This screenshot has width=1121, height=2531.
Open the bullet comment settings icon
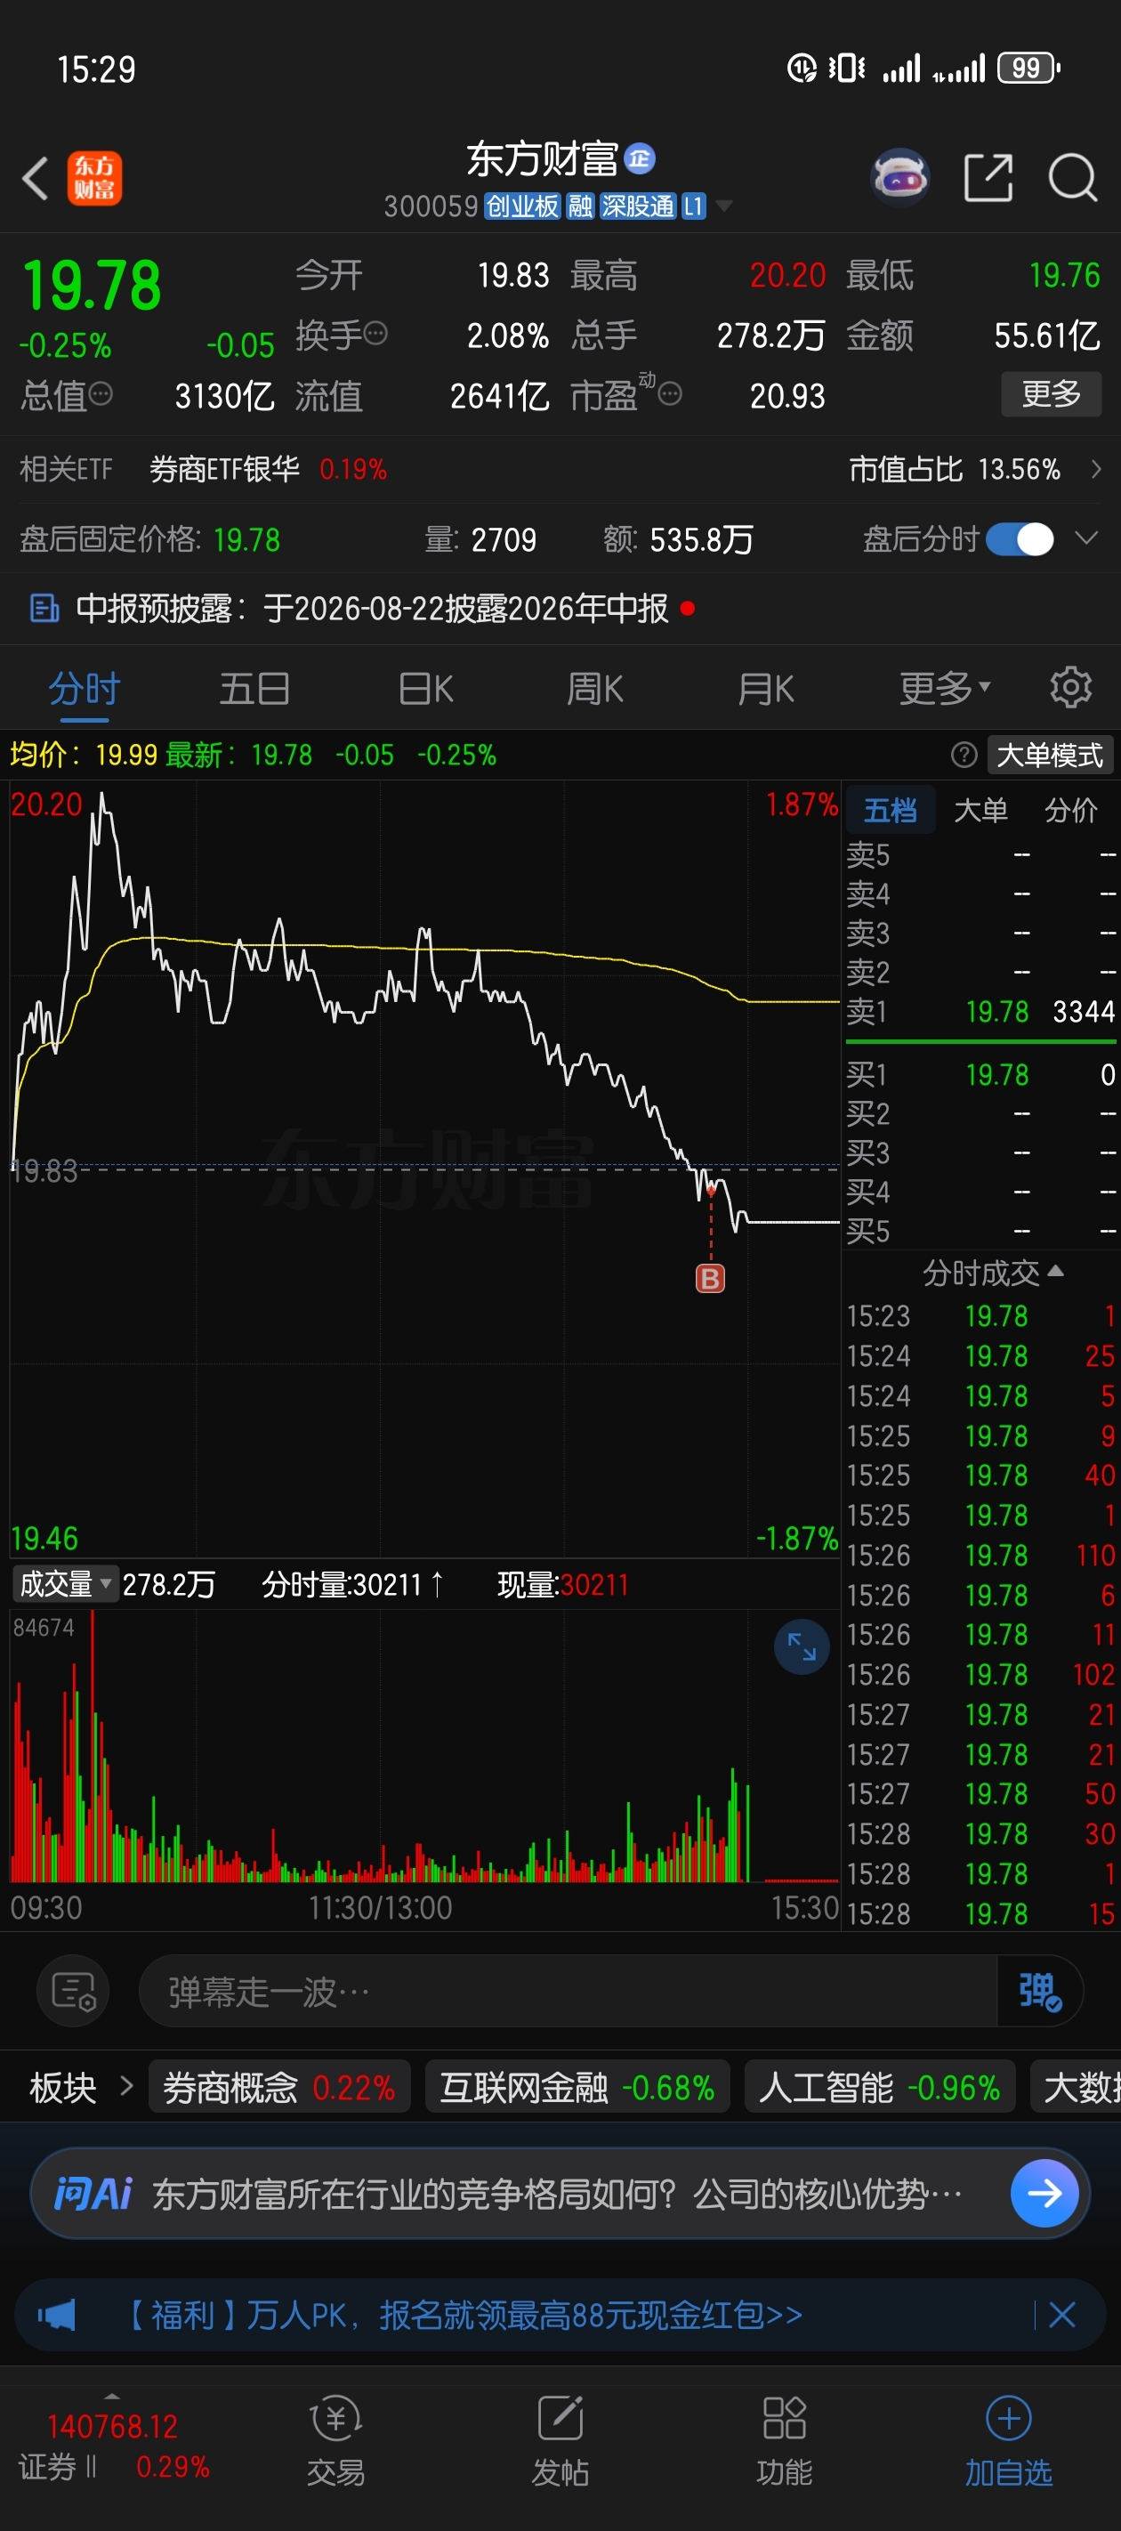click(x=74, y=1992)
